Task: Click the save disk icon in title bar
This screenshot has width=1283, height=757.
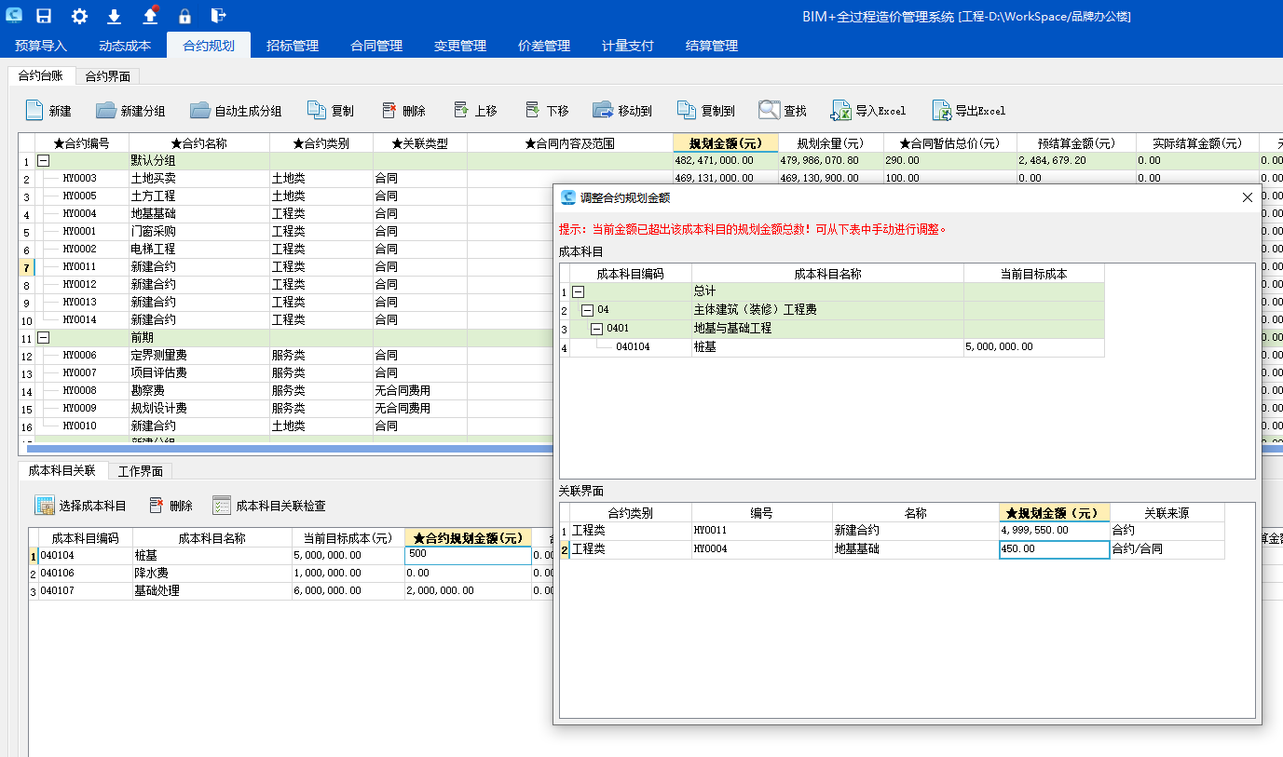Action: coord(44,16)
